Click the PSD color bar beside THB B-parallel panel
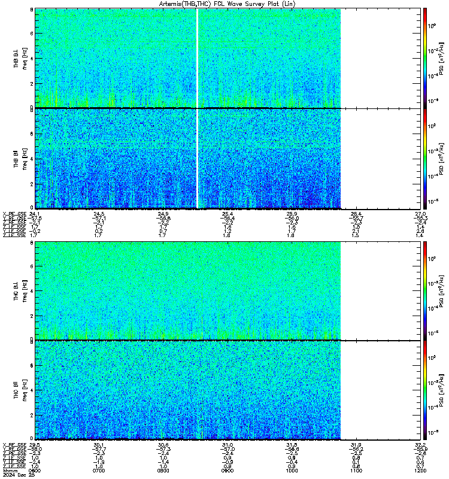The image size is (449, 479). [424, 159]
